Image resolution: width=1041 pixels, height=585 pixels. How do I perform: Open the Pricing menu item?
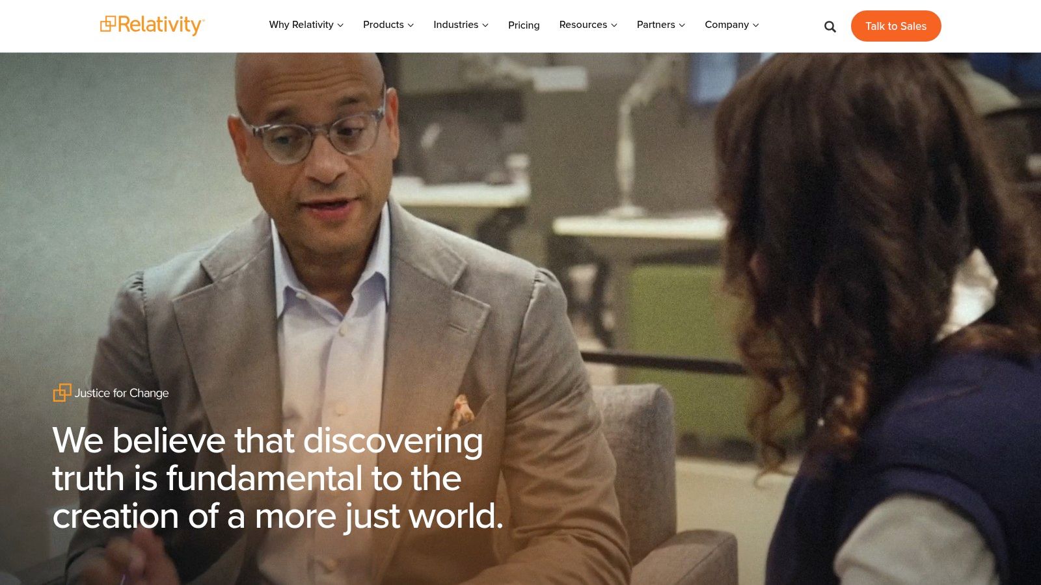click(x=524, y=25)
